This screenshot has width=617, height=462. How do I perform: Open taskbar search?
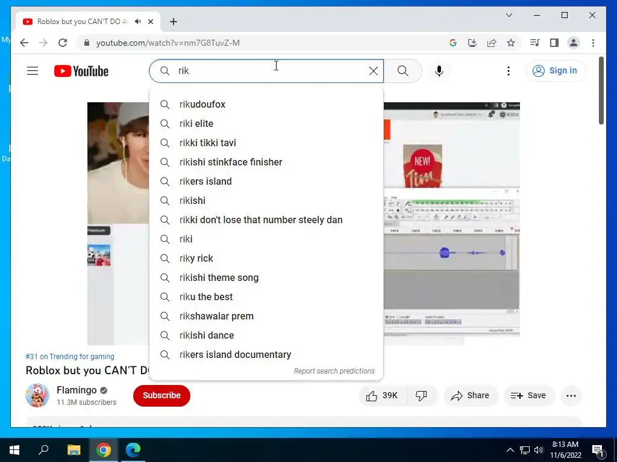[43, 450]
